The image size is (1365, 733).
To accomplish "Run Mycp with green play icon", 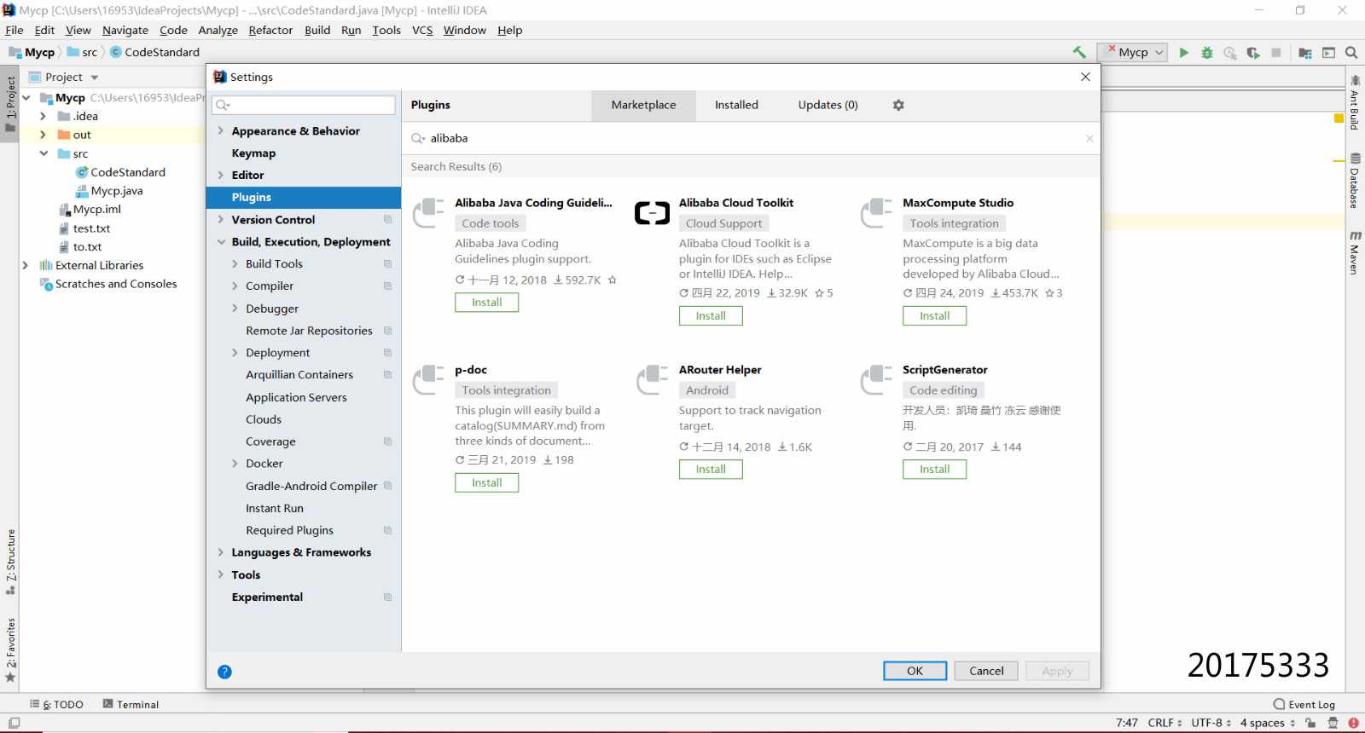I will pos(1184,52).
